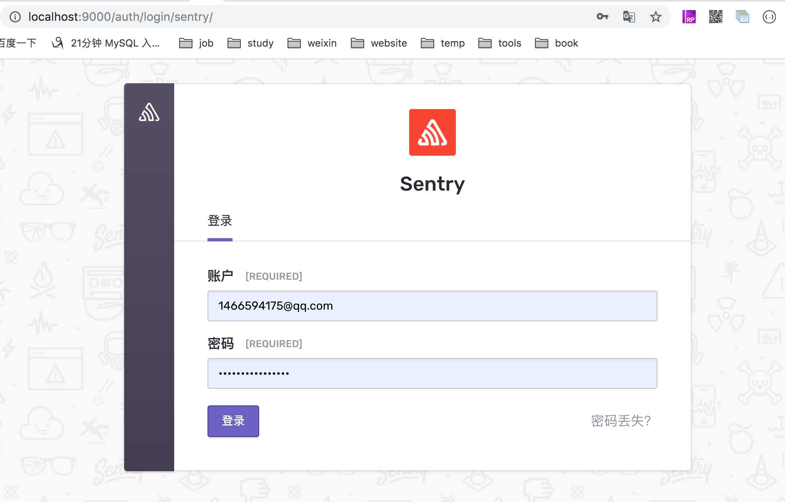
Task: Open the stacked windows extension icon
Action: coord(742,17)
